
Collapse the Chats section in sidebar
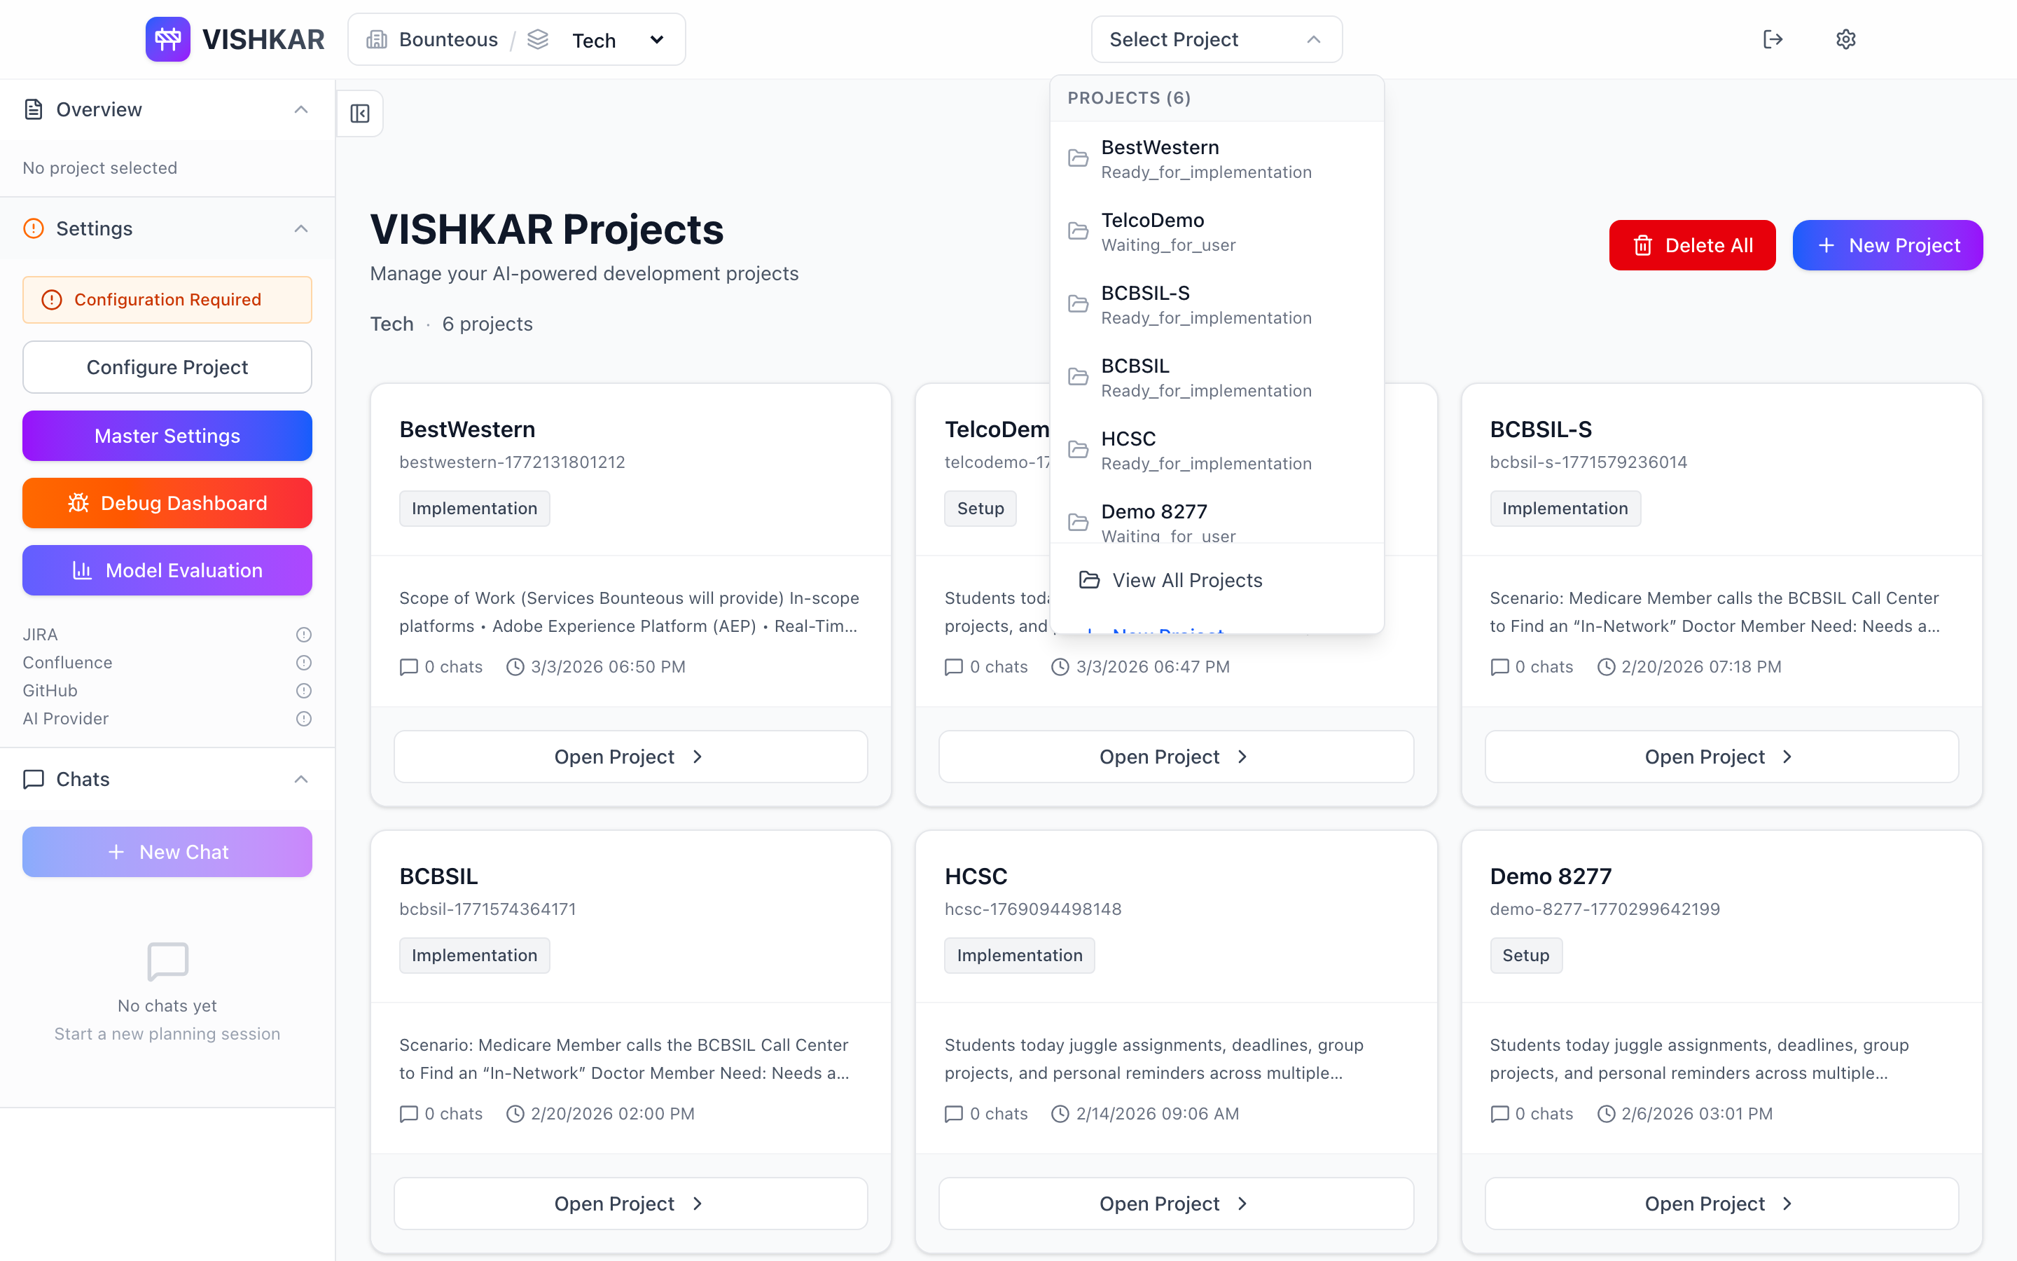pos(301,779)
